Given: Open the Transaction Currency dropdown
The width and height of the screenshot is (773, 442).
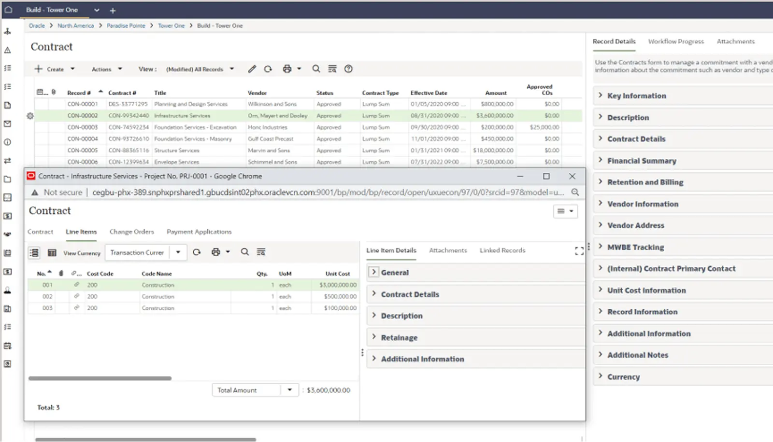Looking at the screenshot, I should [178, 252].
